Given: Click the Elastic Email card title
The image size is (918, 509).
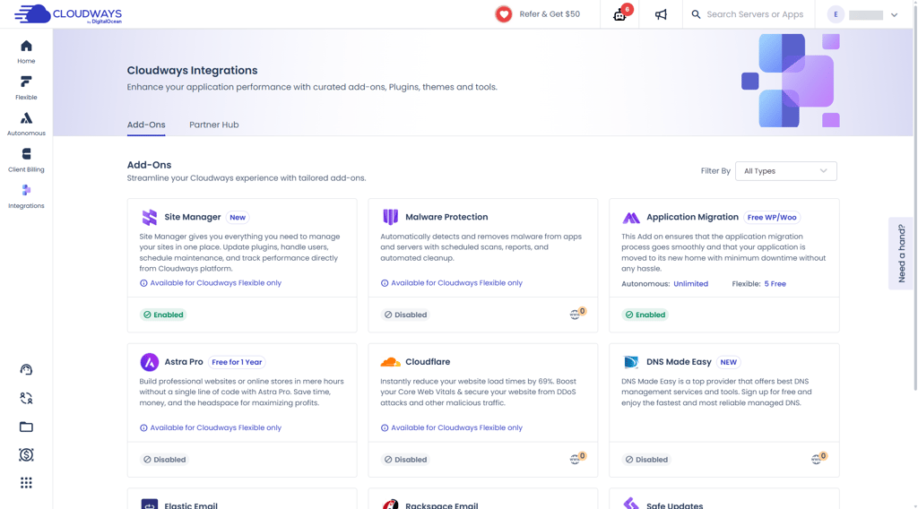Looking at the screenshot, I should pyautogui.click(x=191, y=505).
